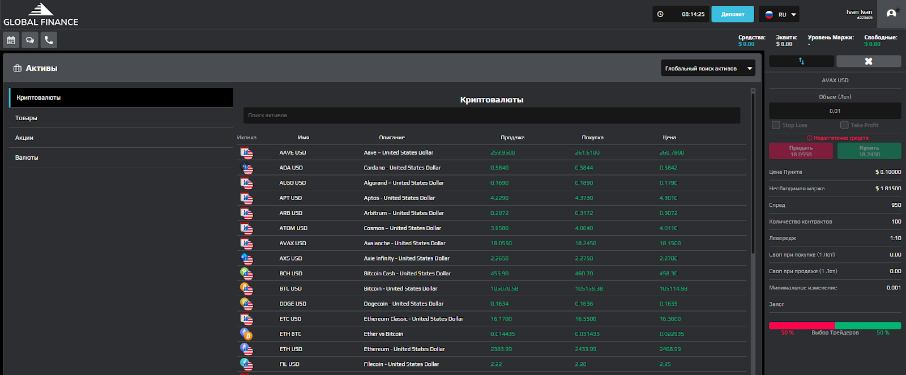The image size is (906, 375).
Task: Click AAVE sell price 259.9500
Action: coord(503,153)
